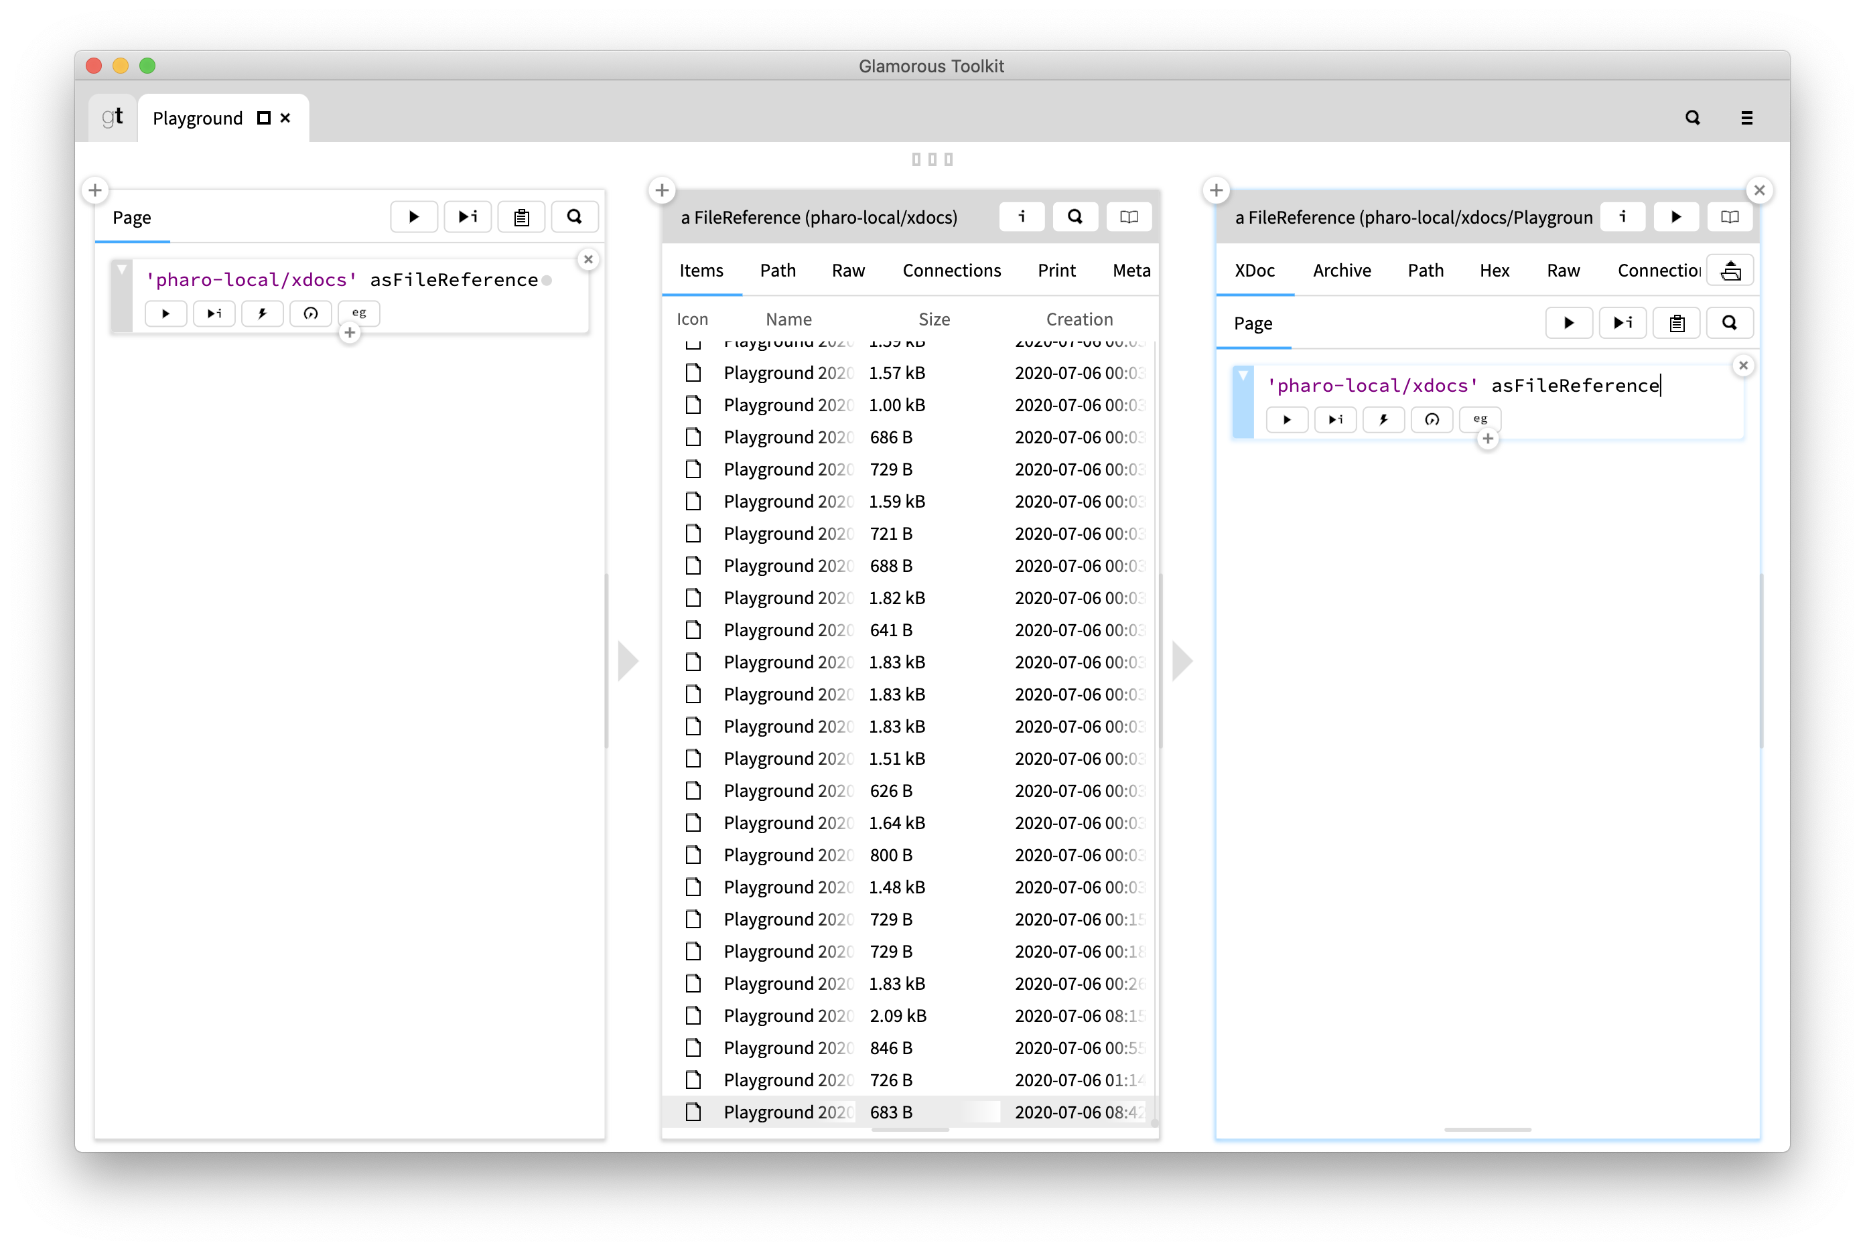Select the Playground file sized 683 B
The image size is (1865, 1251).
click(x=909, y=1112)
